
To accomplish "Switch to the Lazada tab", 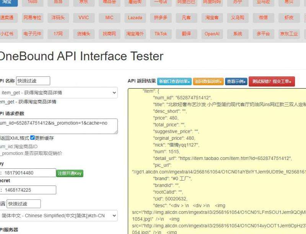I will click(x=135, y=18).
